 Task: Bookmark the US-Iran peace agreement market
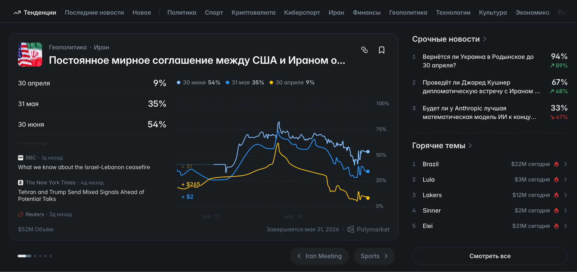click(x=381, y=50)
